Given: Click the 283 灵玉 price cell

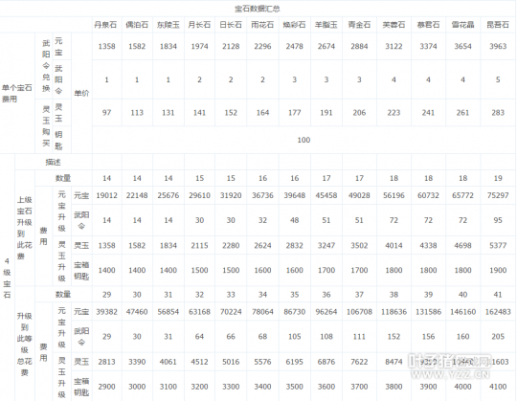Looking at the screenshot, I should pyautogui.click(x=498, y=113).
